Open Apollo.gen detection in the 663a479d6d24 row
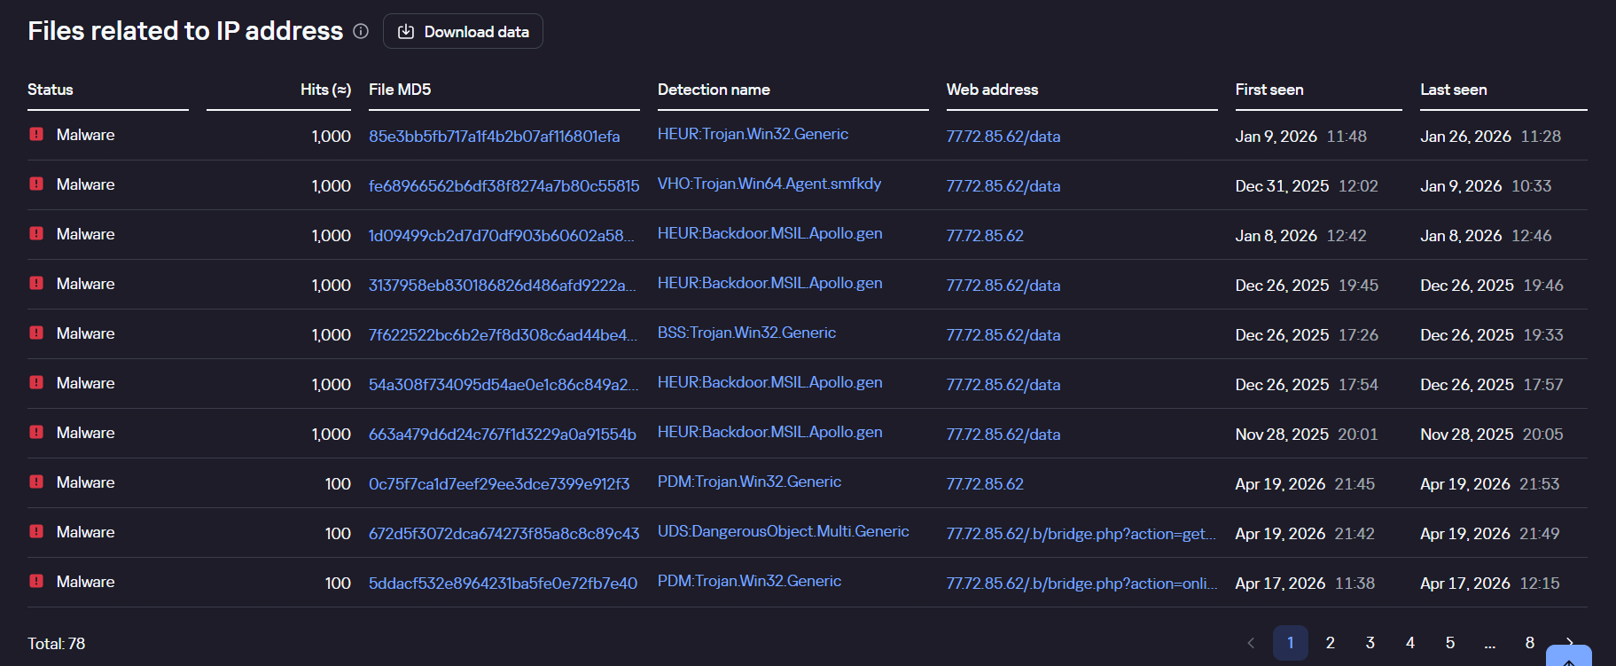 [x=769, y=432]
